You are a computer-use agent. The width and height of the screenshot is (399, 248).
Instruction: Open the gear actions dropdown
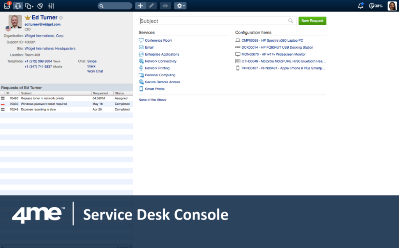(180, 5)
